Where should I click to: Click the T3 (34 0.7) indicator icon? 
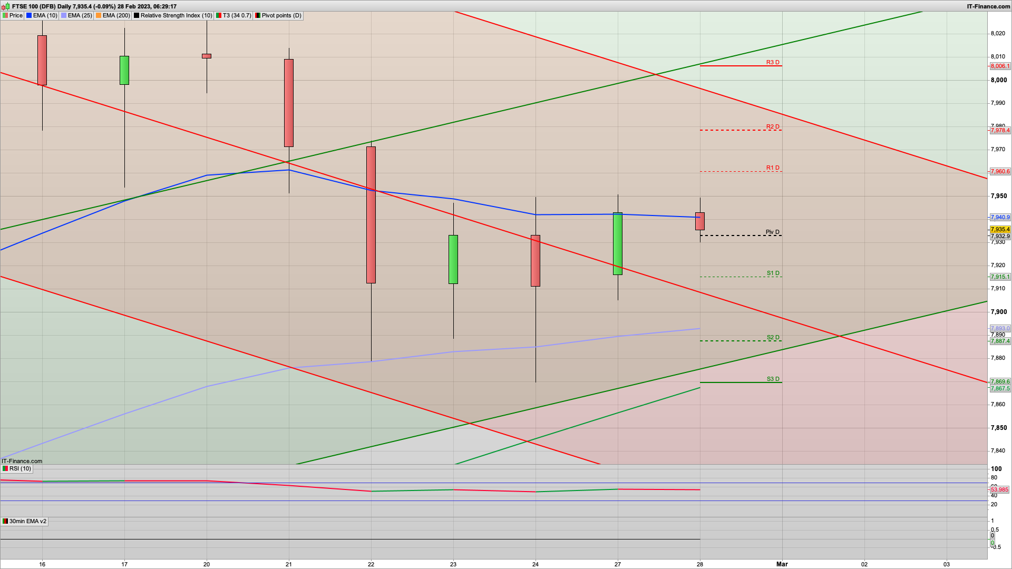point(219,16)
